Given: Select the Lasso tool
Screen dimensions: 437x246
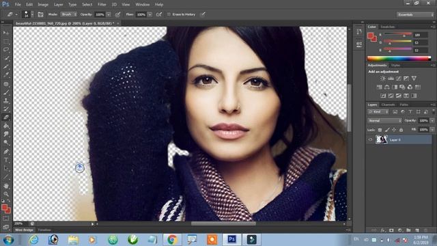Looking at the screenshot, I should point(6,50).
